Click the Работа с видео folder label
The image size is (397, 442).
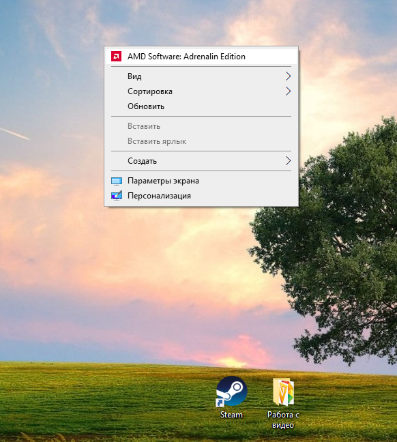[x=283, y=419]
